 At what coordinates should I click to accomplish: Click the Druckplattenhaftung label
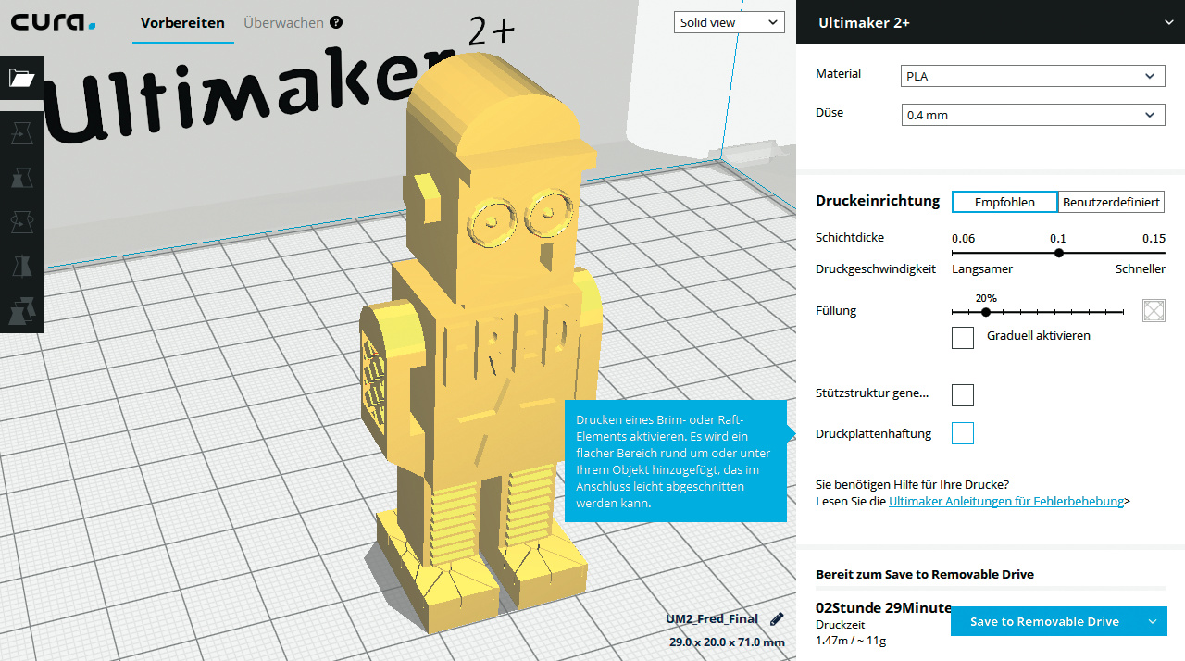tap(873, 433)
